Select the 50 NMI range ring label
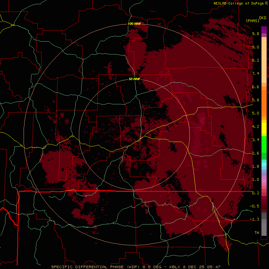This screenshot has height=269, width=269. tap(134, 79)
